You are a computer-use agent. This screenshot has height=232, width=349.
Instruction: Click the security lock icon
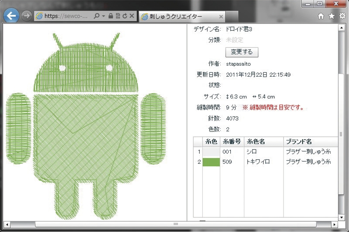coord(111,16)
